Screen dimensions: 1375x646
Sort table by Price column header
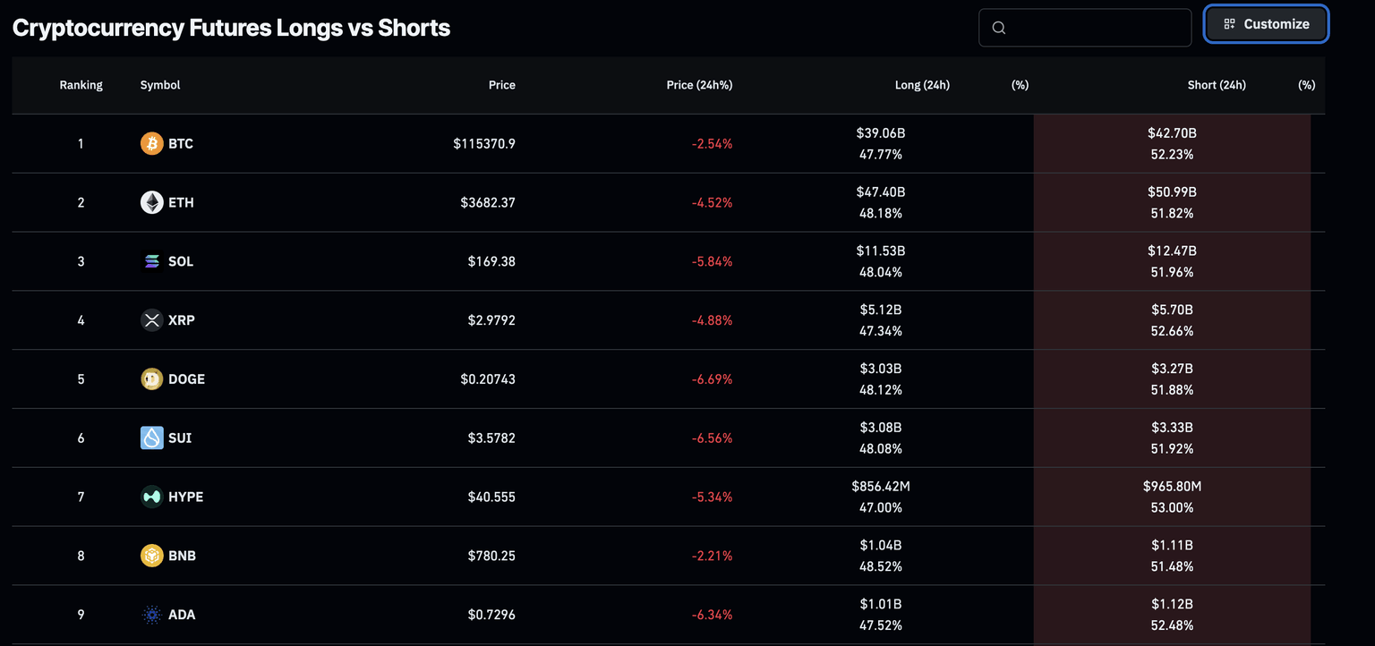coord(501,85)
